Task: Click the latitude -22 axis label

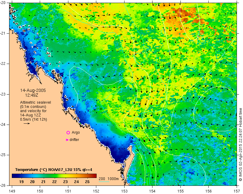Action: 3,64
